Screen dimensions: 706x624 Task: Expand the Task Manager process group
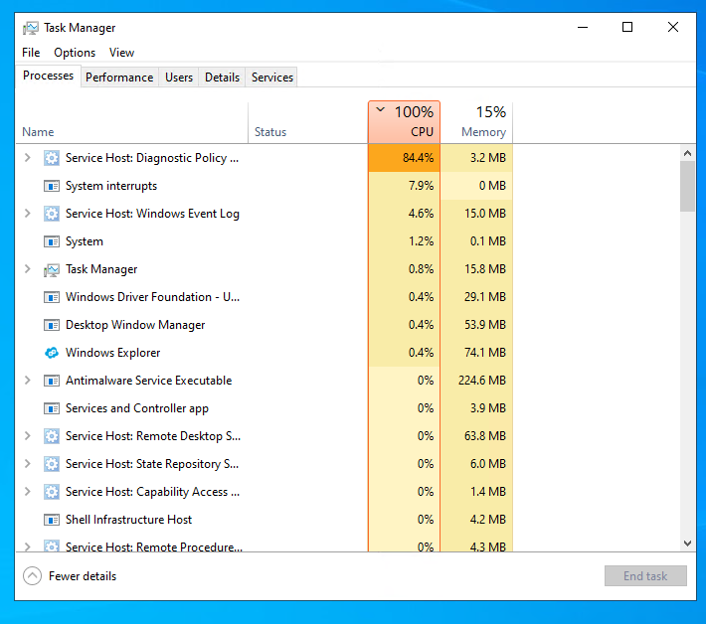[27, 269]
